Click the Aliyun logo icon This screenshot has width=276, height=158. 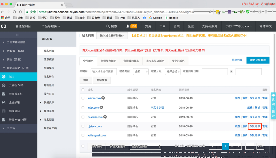(4, 26)
